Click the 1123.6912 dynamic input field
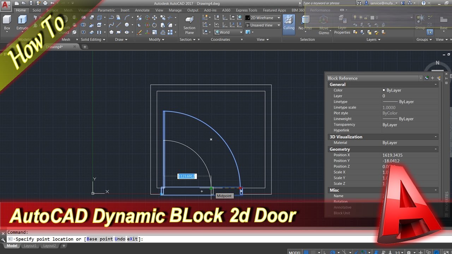The width and height of the screenshot is (452, 254). coord(187,176)
